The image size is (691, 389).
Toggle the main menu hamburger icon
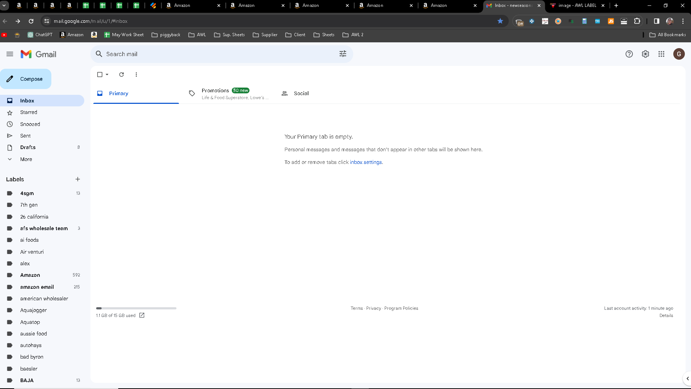coord(10,54)
